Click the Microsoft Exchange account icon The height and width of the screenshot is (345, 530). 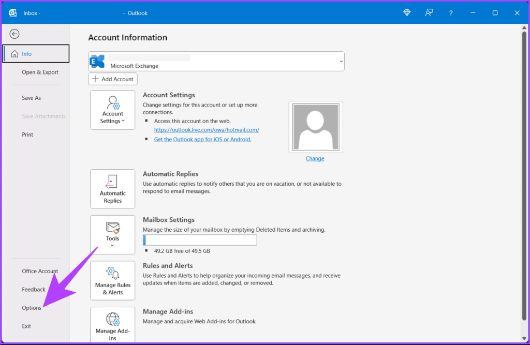(x=97, y=62)
